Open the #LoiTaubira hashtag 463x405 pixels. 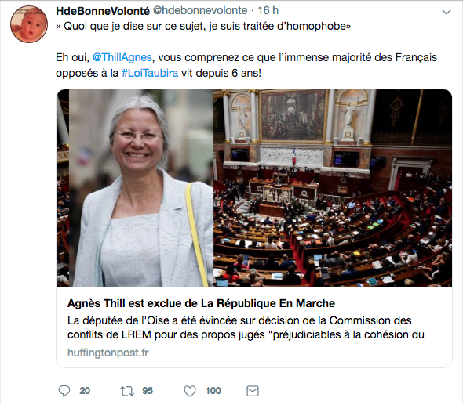(x=150, y=73)
